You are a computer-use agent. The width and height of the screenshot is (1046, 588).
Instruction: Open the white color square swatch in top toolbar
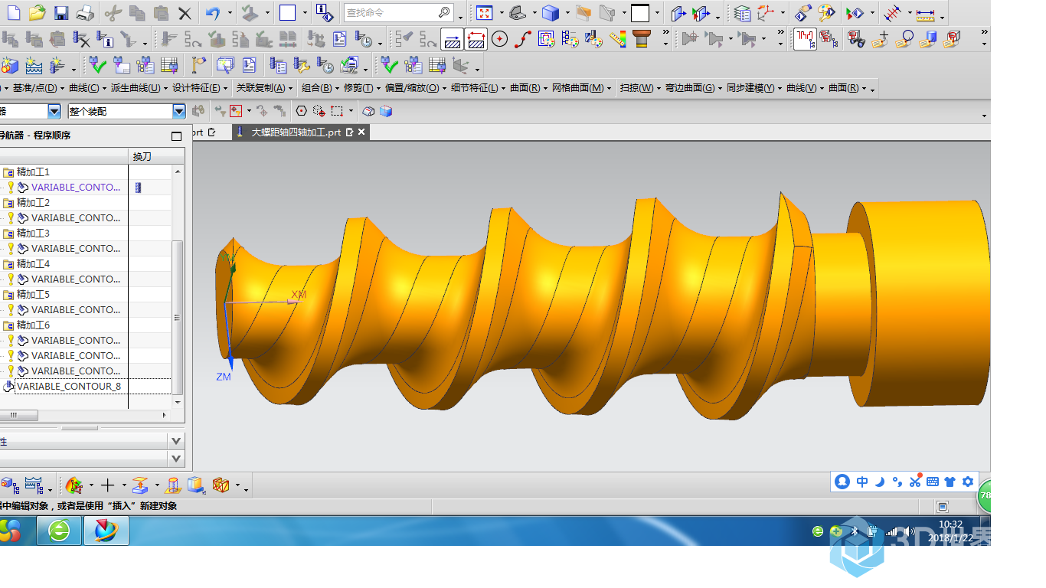coord(287,13)
